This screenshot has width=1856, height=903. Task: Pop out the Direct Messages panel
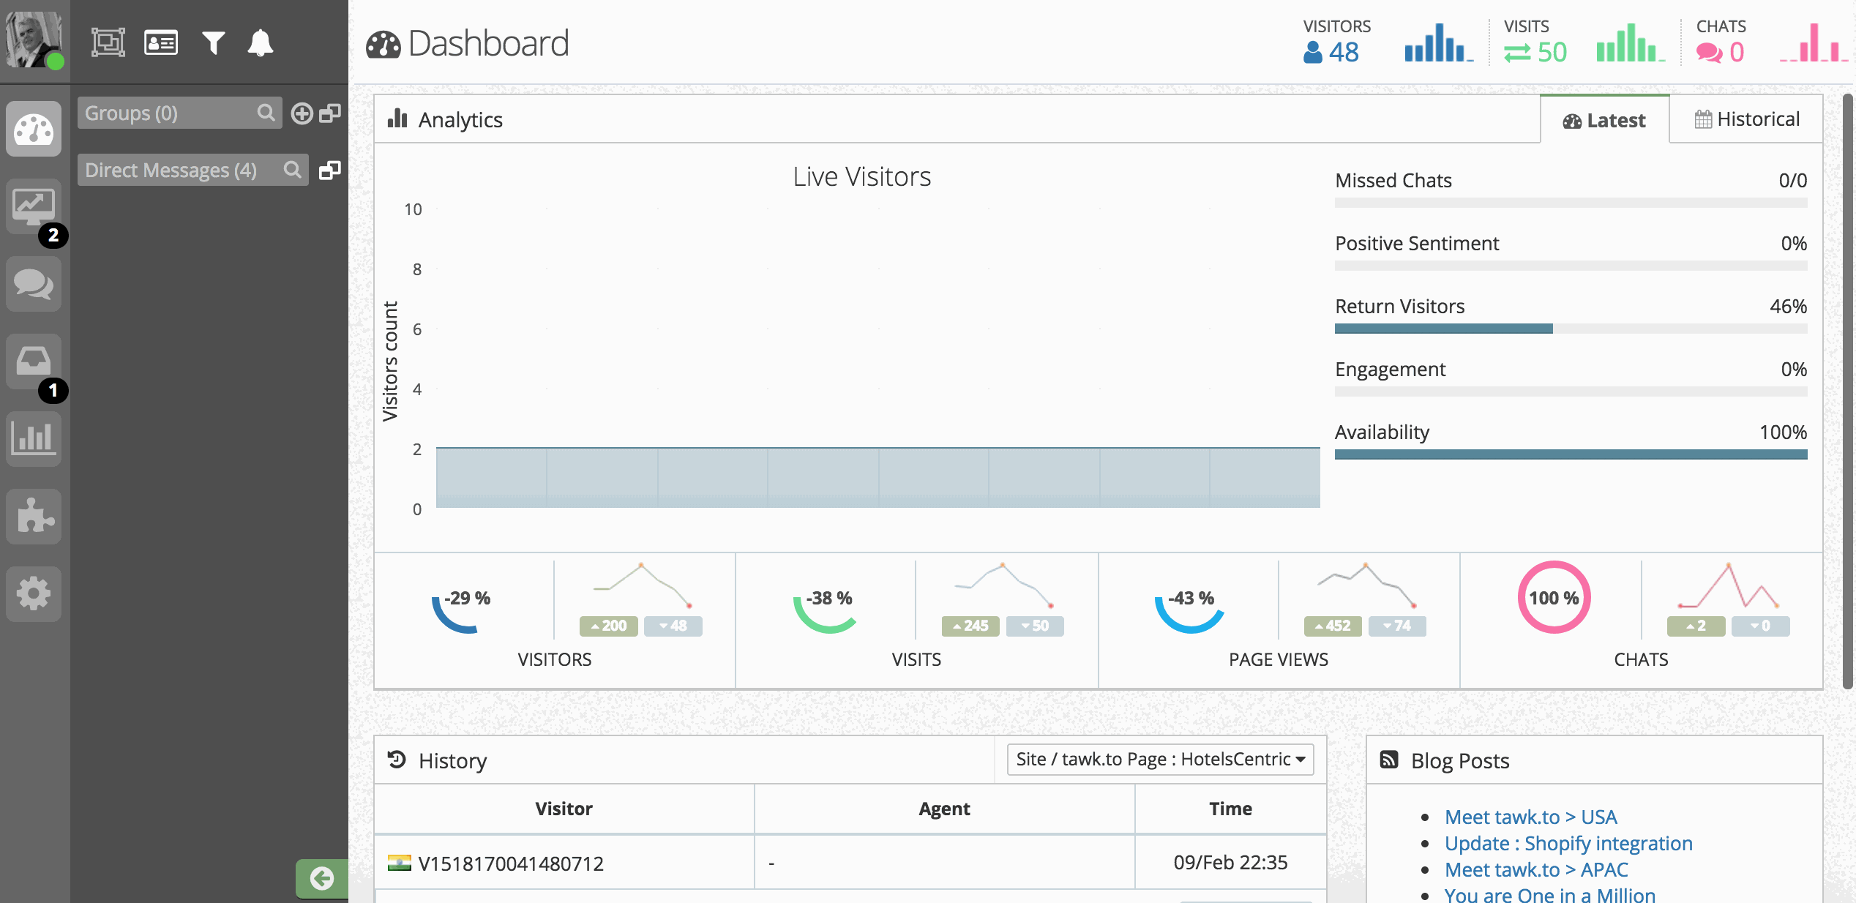(x=330, y=171)
